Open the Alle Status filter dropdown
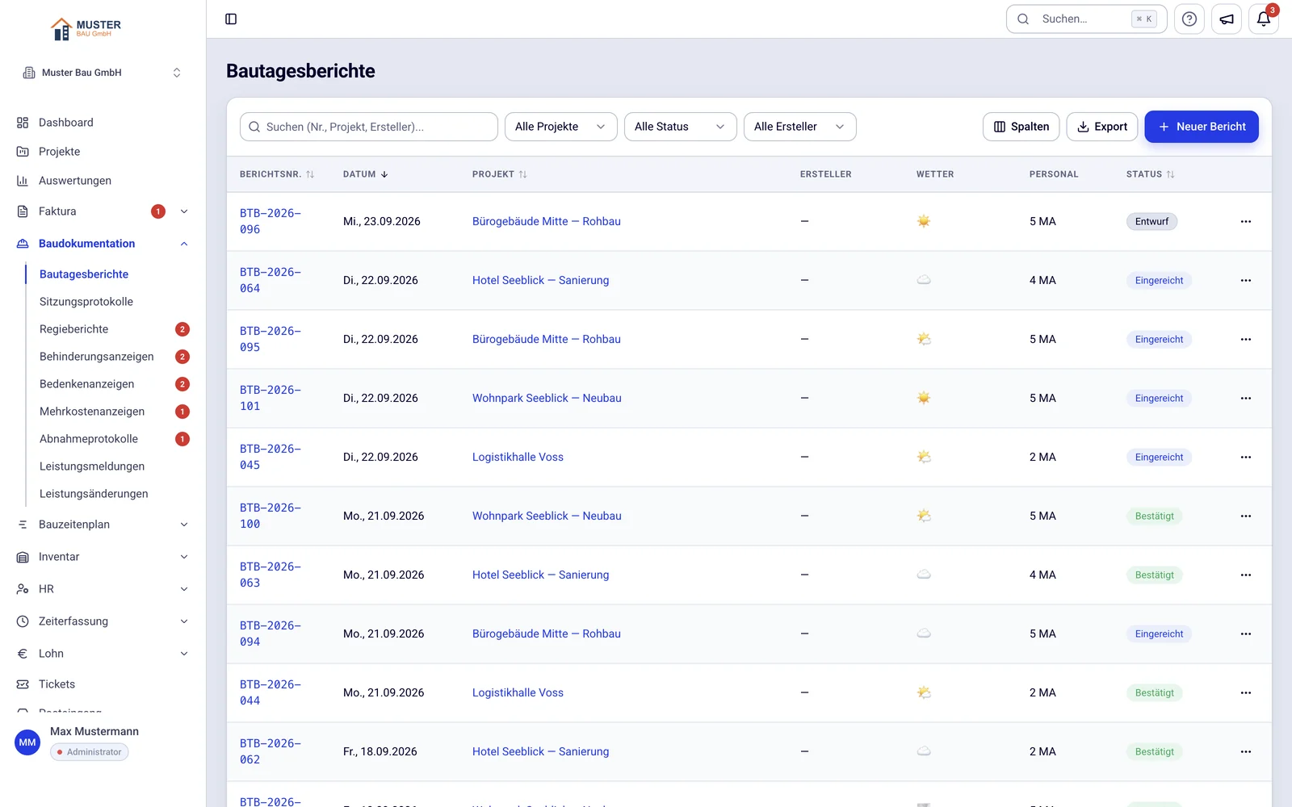The height and width of the screenshot is (807, 1292). click(681, 127)
